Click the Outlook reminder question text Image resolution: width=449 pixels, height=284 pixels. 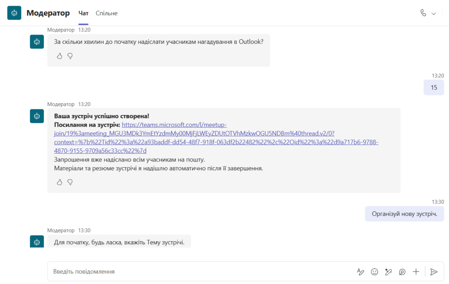(x=159, y=42)
